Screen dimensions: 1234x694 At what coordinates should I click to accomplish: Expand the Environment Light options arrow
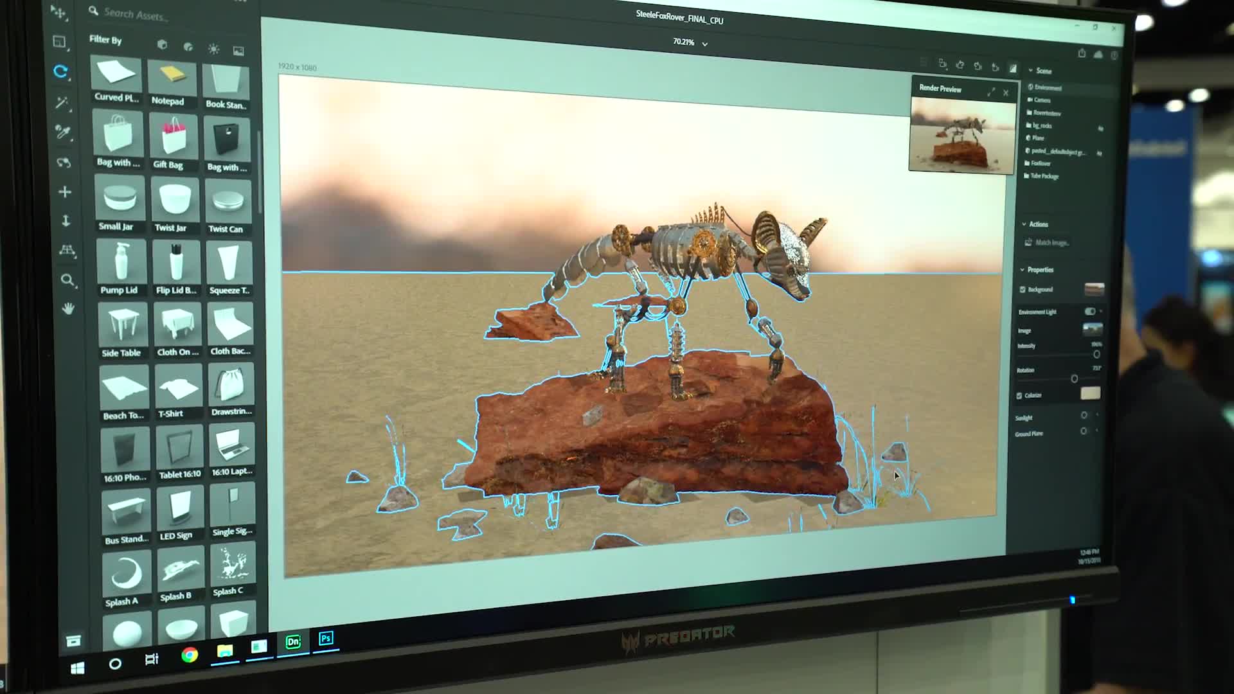click(1101, 311)
